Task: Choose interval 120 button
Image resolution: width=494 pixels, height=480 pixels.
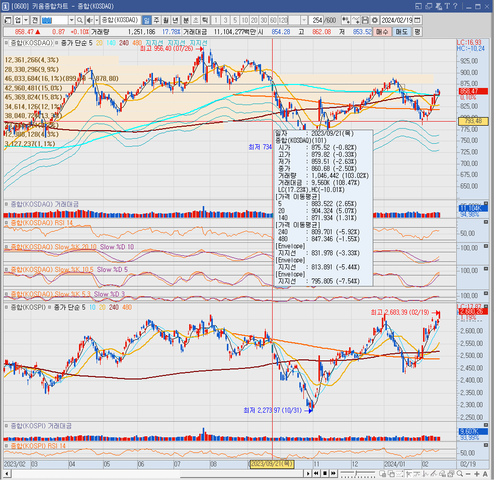Action: pos(283,21)
